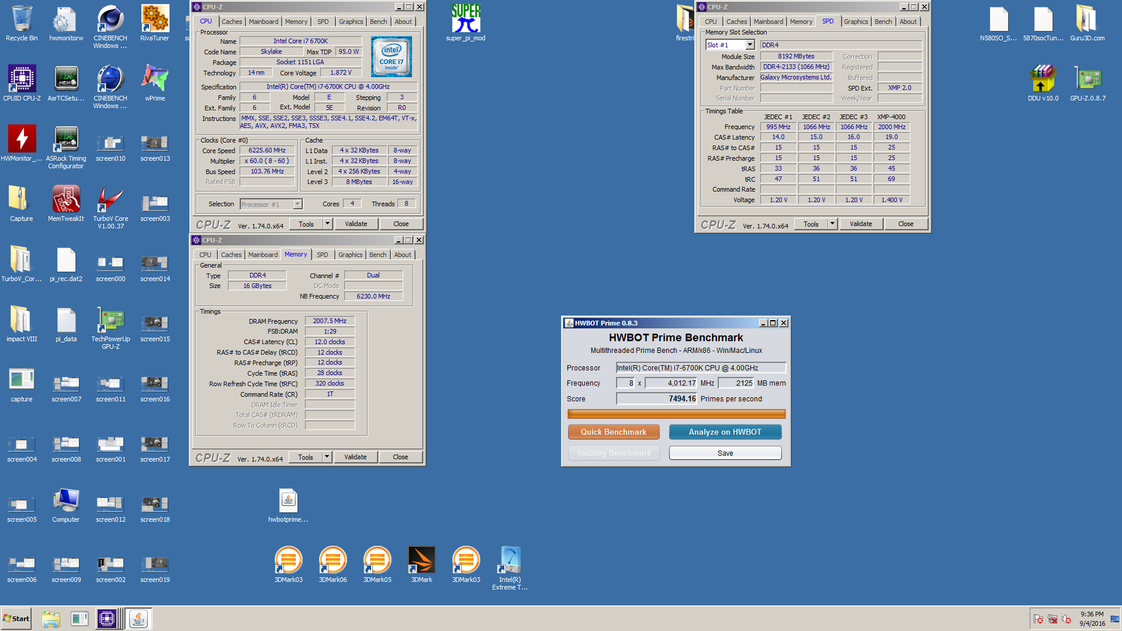Click Analyze on HWBOT button
1122x631 pixels.
(725, 432)
